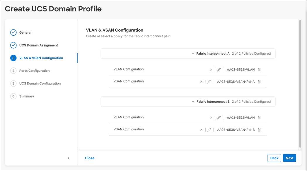This screenshot has height=171, width=307.
Task: Collapse the Fabric Interconnect A section
Action: click(x=193, y=53)
